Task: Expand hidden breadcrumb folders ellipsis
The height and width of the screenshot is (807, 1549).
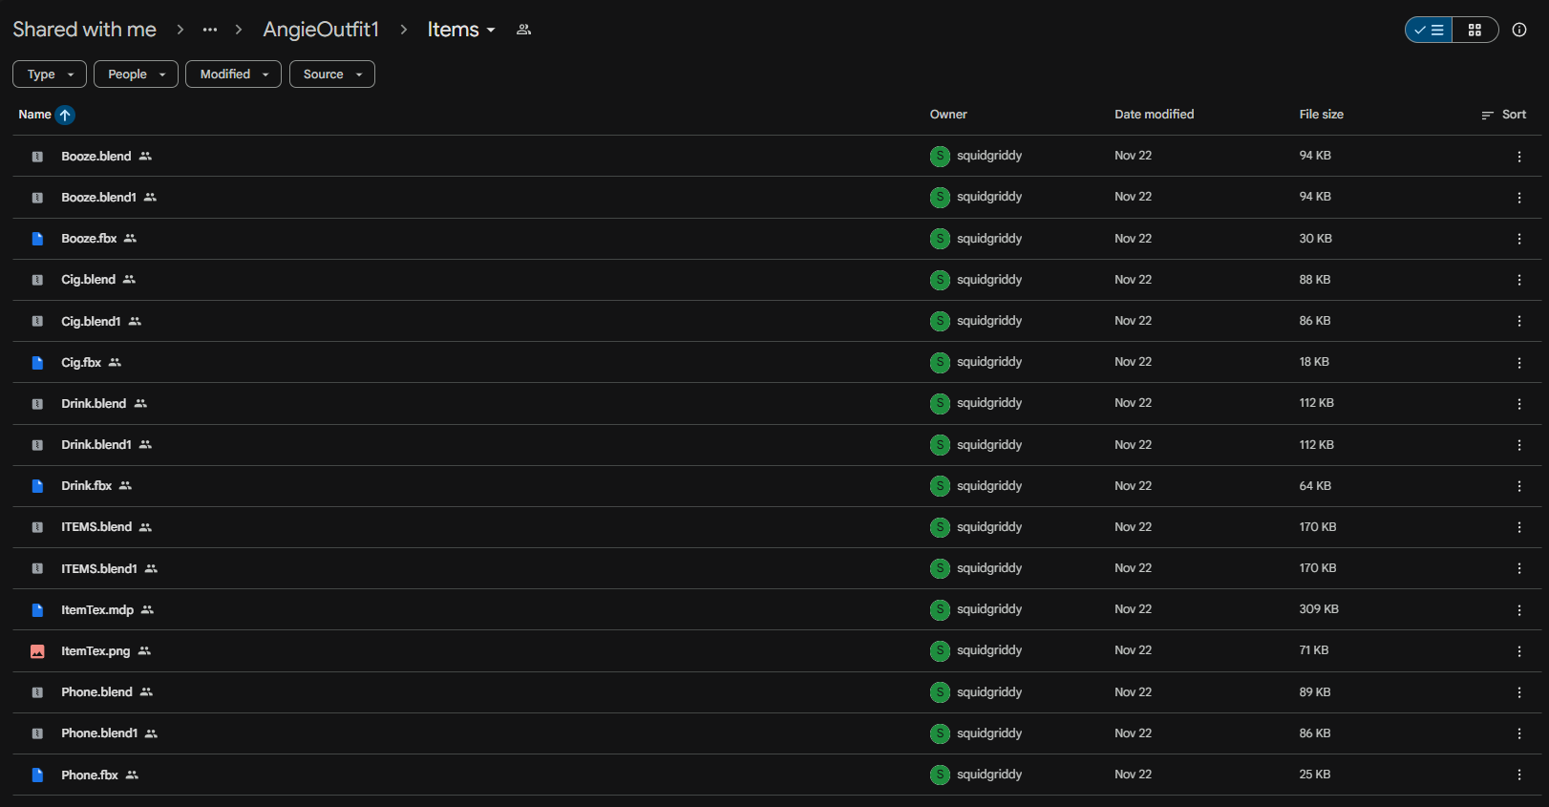Action: tap(210, 30)
